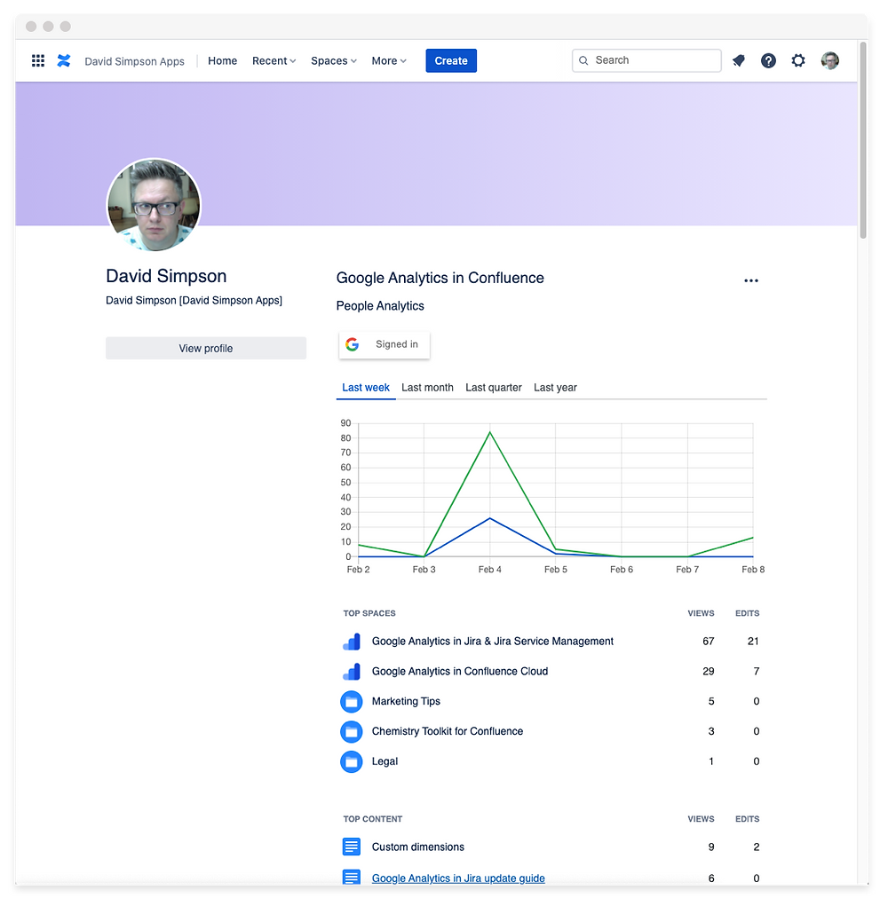Open the settings gear icon
The height and width of the screenshot is (906, 888).
pos(798,60)
